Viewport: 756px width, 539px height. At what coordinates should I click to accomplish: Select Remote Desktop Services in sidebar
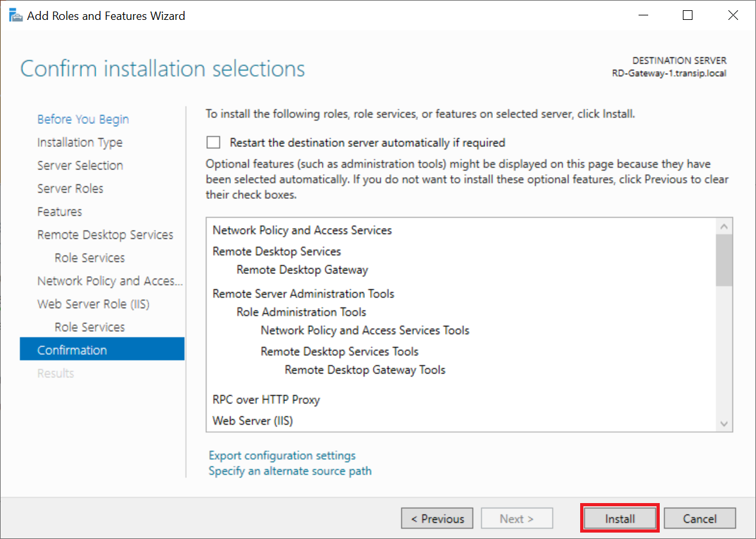pos(105,235)
